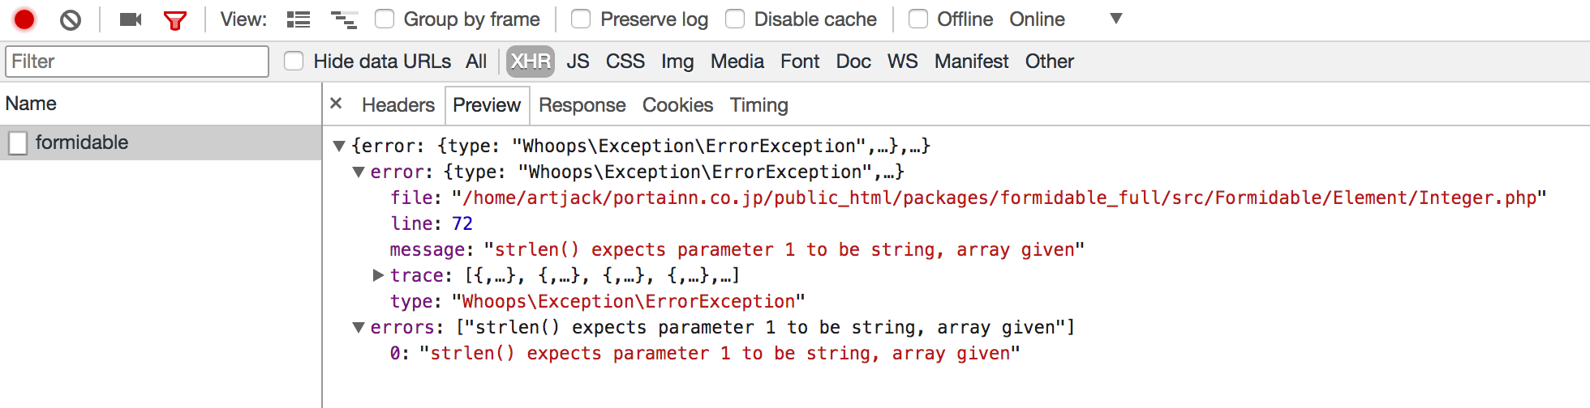1590x408 pixels.
Task: Switch to the Headers tab
Action: (398, 105)
